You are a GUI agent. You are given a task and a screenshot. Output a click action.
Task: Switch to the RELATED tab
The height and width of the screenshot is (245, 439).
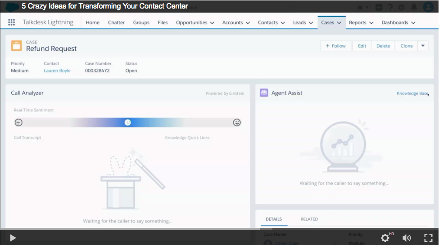click(x=309, y=219)
